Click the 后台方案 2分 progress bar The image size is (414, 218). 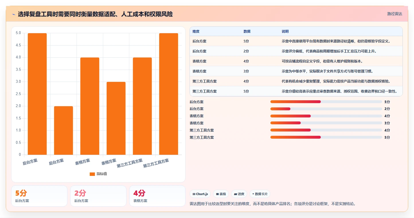[326, 109]
